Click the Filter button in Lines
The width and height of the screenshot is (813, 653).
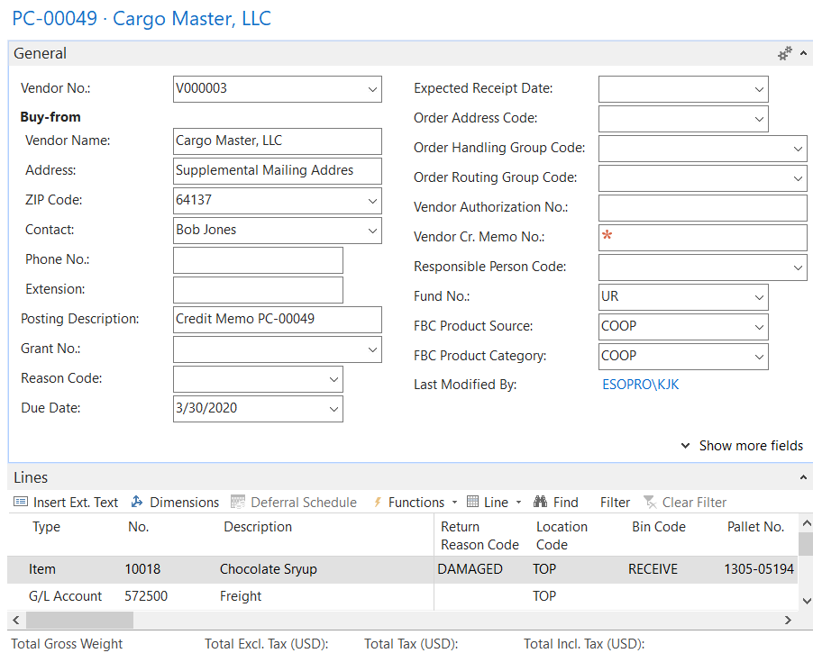coord(616,503)
